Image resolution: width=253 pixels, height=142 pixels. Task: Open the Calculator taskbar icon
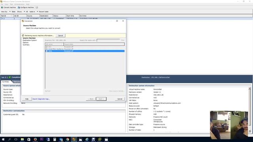tap(55, 139)
